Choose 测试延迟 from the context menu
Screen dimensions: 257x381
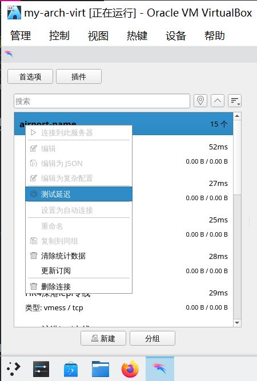[79, 194]
